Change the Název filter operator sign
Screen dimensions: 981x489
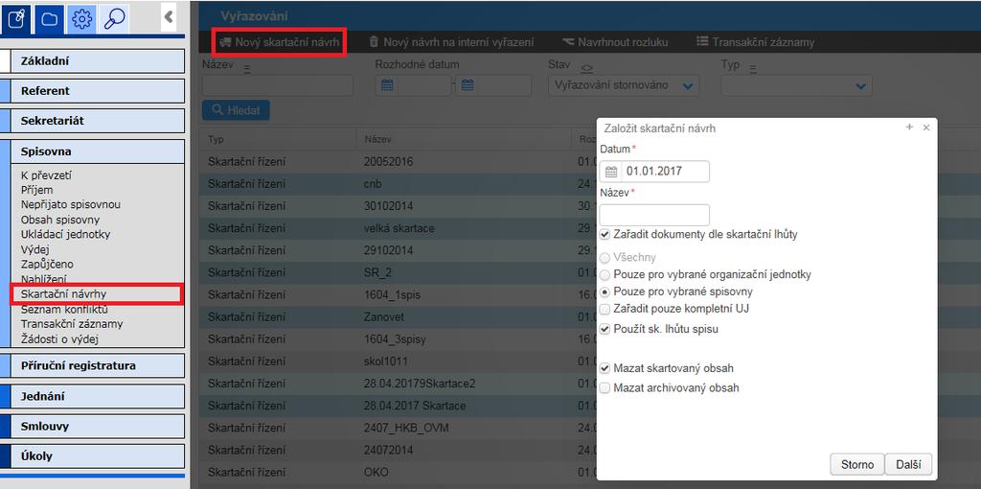[246, 67]
